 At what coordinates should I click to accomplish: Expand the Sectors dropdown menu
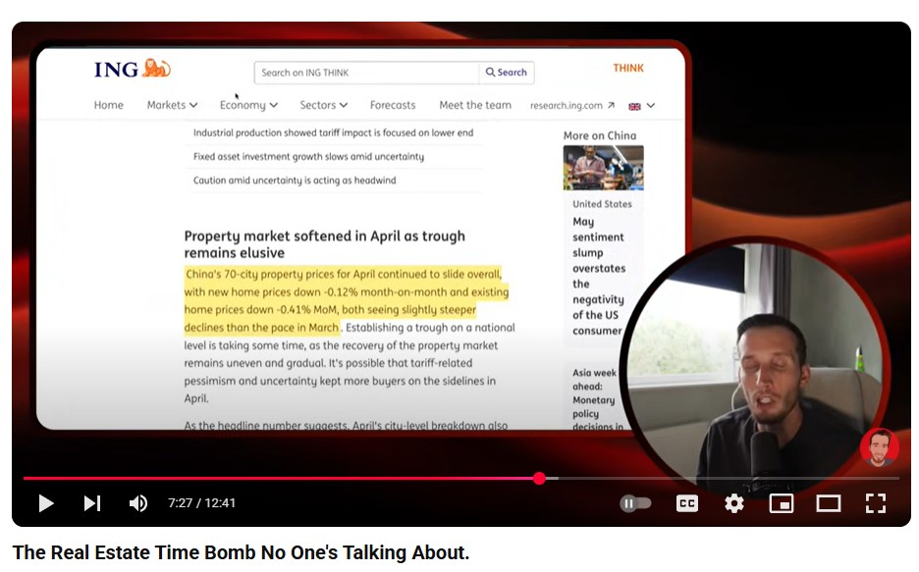click(324, 105)
